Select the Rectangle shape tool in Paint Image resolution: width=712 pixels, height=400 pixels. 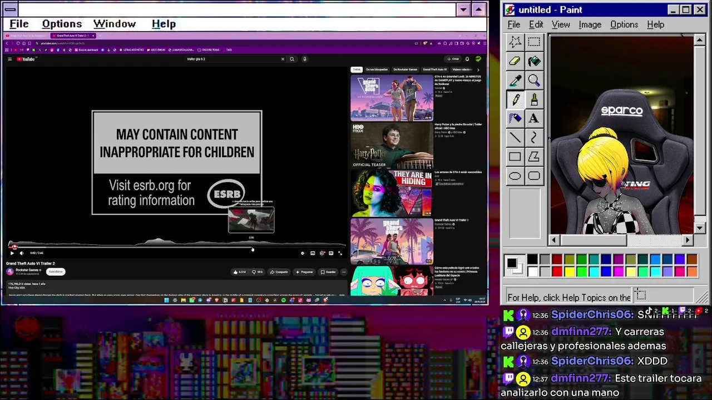(515, 157)
